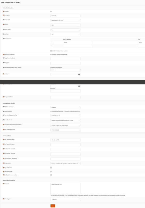Click the Description input field
This screenshot has width=145, height=208.
tap(65, 16)
